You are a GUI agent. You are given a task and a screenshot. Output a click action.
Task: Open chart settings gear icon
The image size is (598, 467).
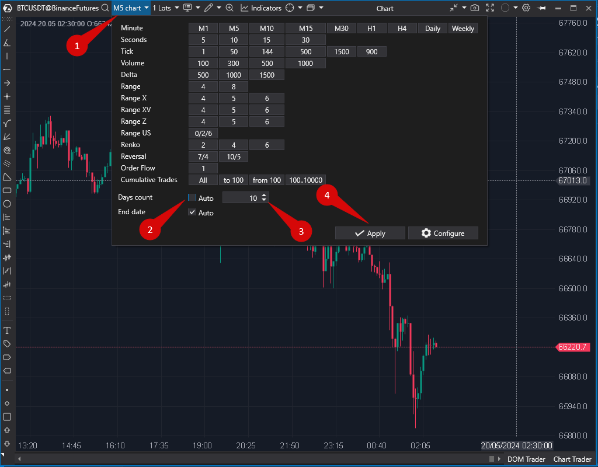pos(526,8)
